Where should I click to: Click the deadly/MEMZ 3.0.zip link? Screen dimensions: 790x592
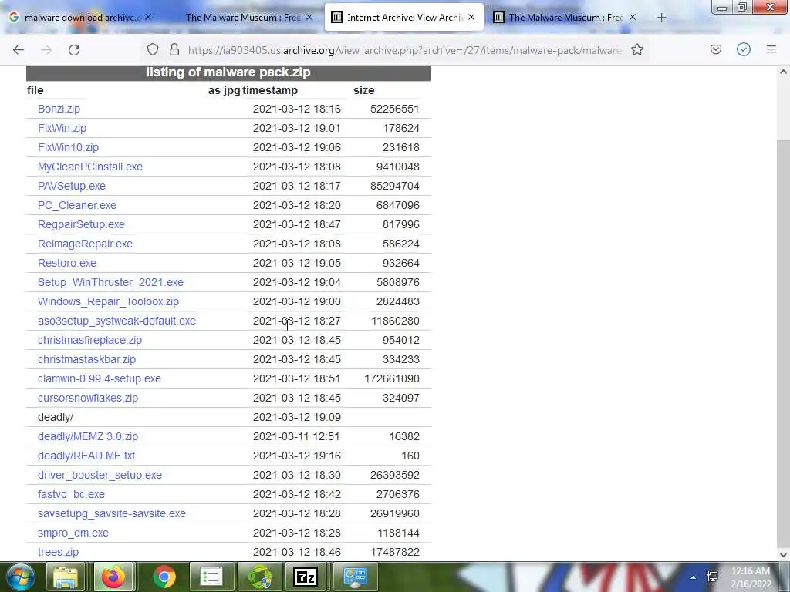click(88, 436)
